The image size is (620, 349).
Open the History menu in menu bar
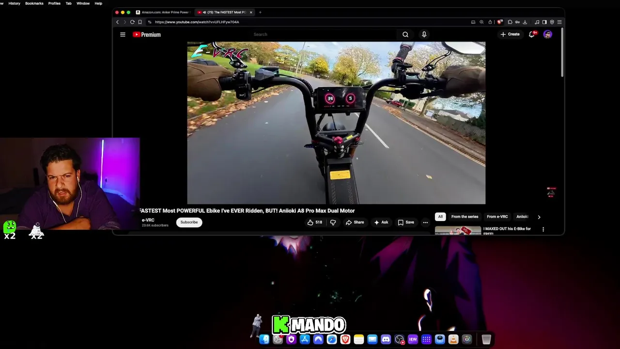(x=14, y=3)
